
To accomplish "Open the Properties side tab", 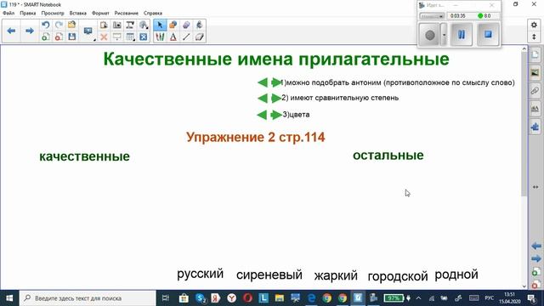I will 535,109.
